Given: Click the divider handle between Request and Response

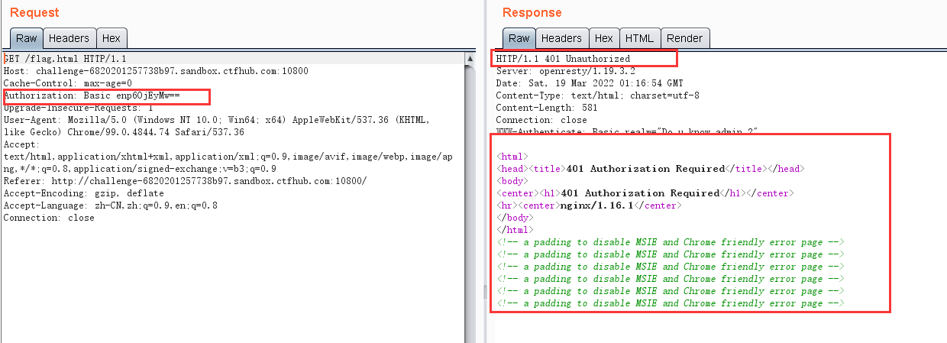Looking at the screenshot, I should tap(484, 292).
